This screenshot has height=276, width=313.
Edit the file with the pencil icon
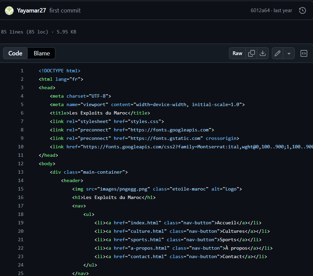277,53
